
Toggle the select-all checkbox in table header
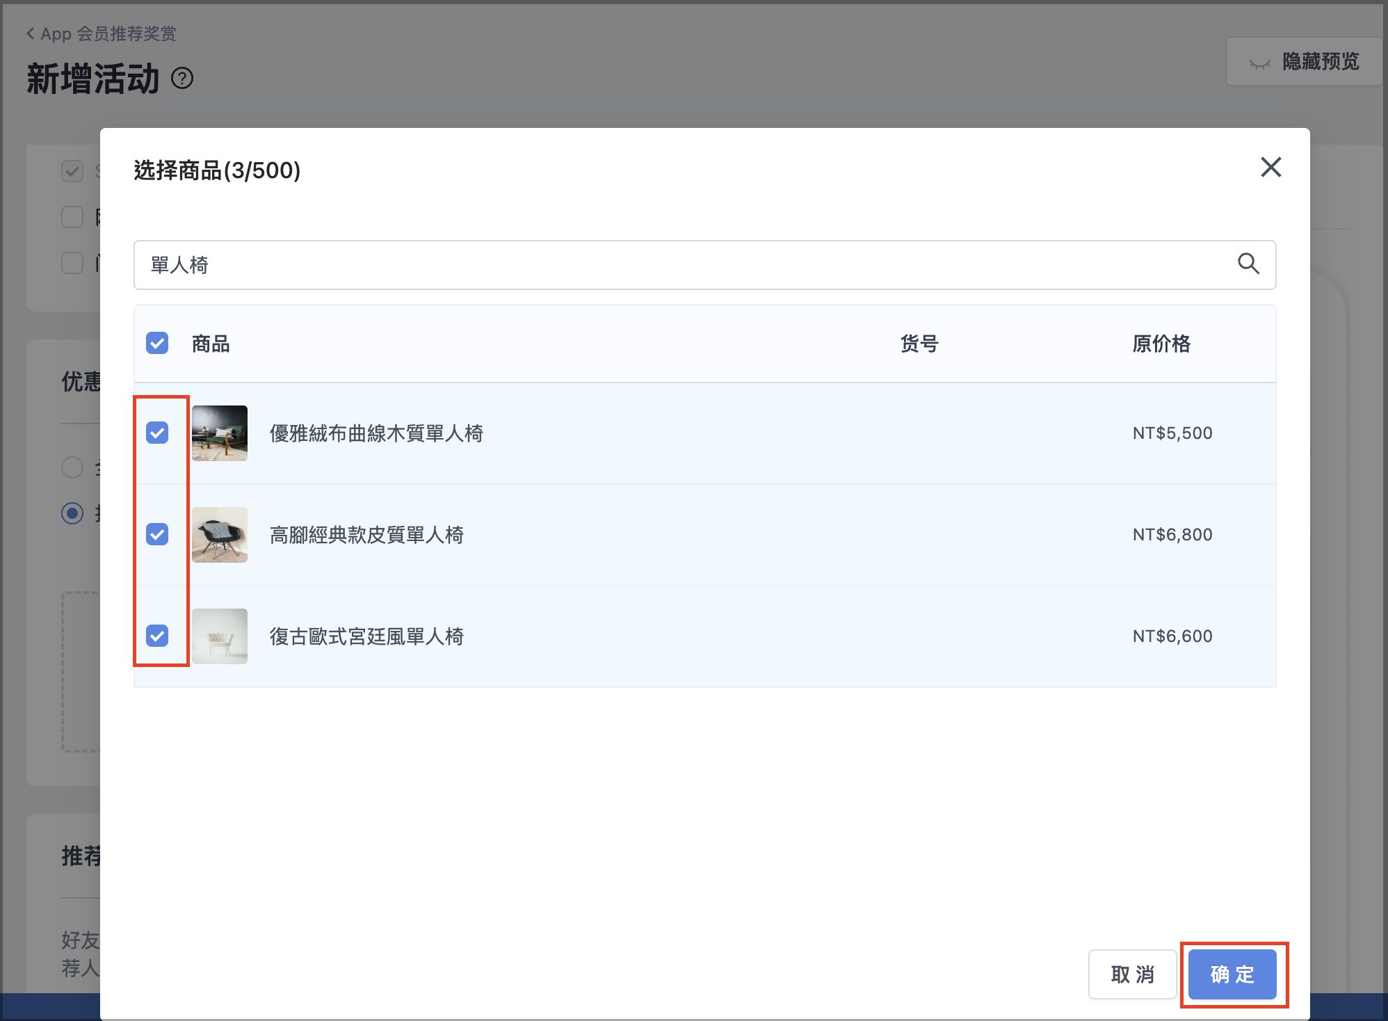[x=157, y=343]
